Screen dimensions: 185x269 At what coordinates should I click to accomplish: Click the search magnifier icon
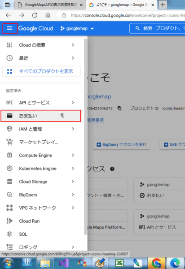click(x=137, y=28)
